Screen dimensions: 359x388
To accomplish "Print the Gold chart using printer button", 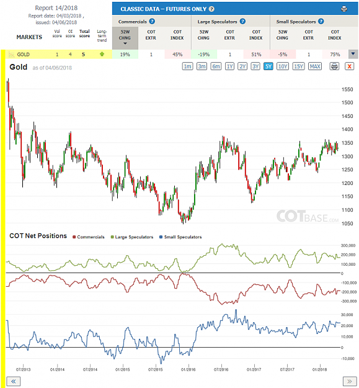I will (x=334, y=66).
